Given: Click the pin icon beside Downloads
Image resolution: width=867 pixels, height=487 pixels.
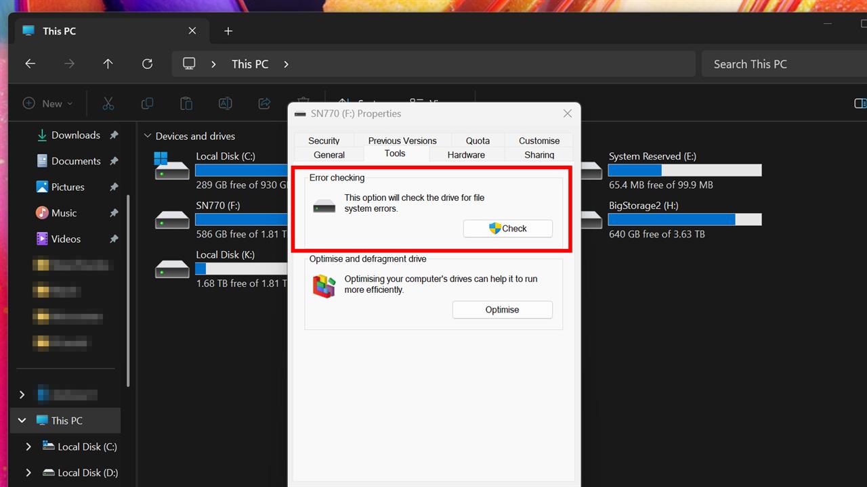Looking at the screenshot, I should point(114,135).
